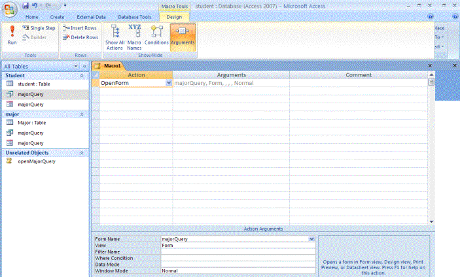Click the Where Condition argument field
The height and width of the screenshot is (277, 460).
click(238, 258)
